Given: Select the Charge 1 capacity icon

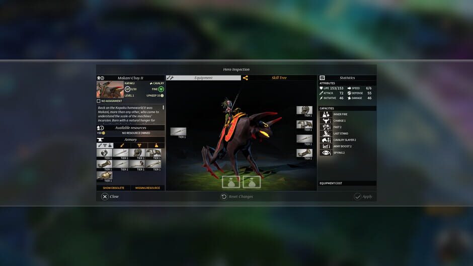Looking at the screenshot, I should (326, 121).
